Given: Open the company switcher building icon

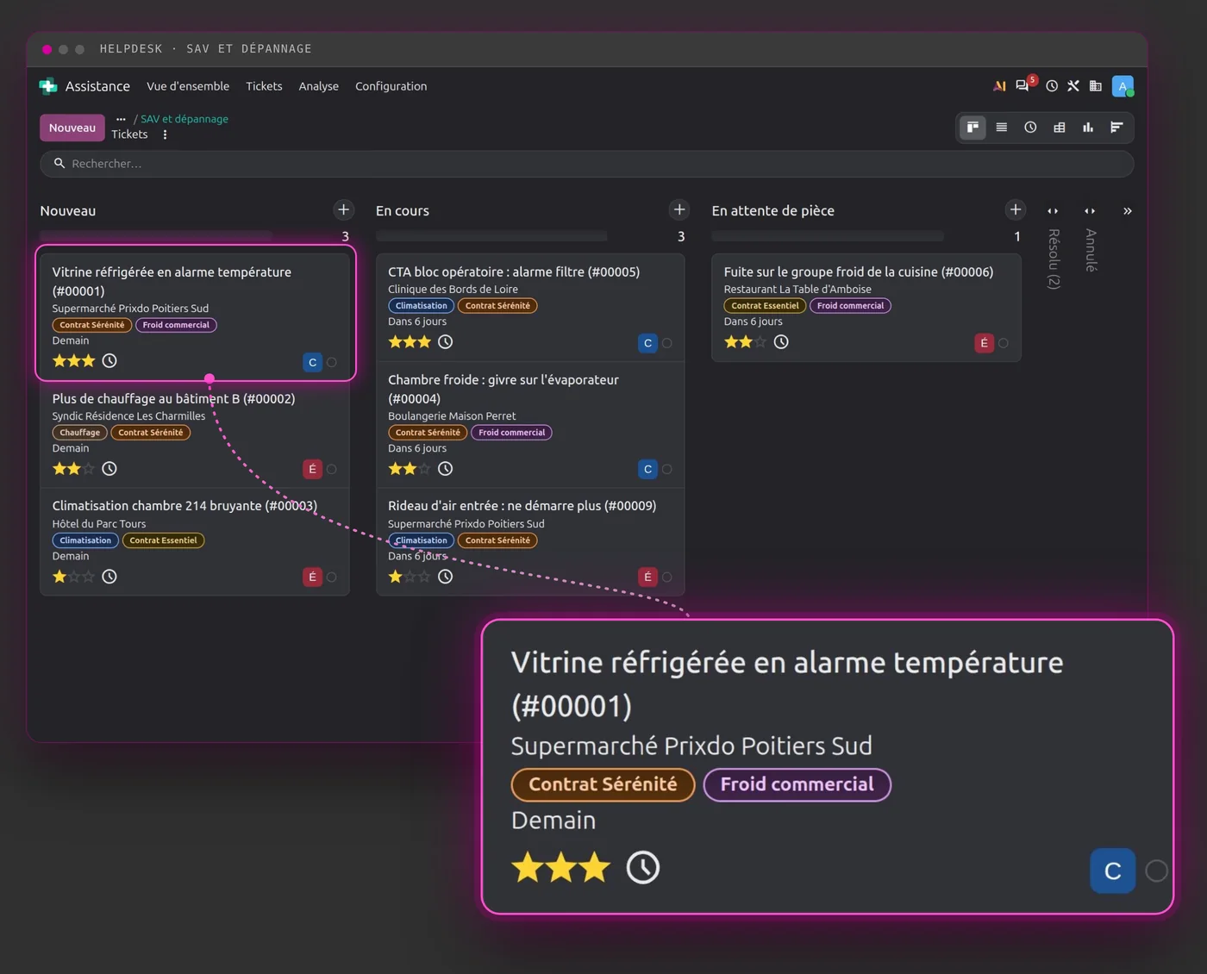Looking at the screenshot, I should coord(1096,86).
